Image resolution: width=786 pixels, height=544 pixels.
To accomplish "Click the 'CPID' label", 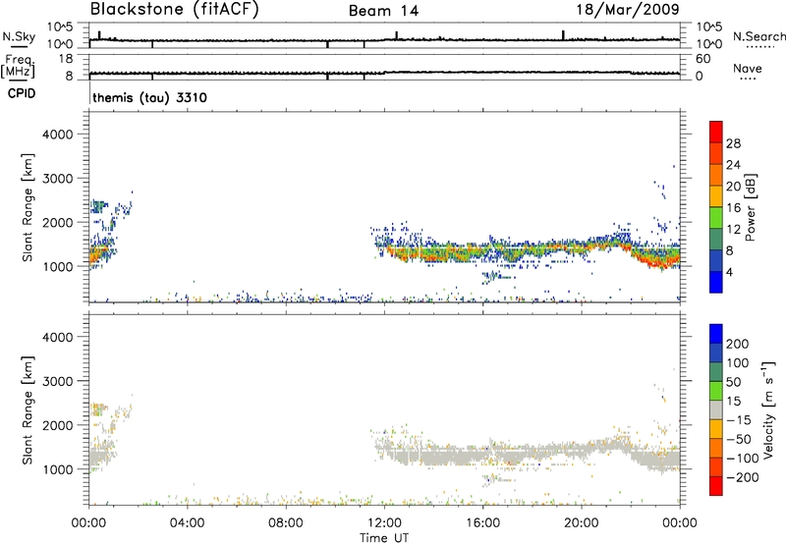I will pyautogui.click(x=22, y=93).
